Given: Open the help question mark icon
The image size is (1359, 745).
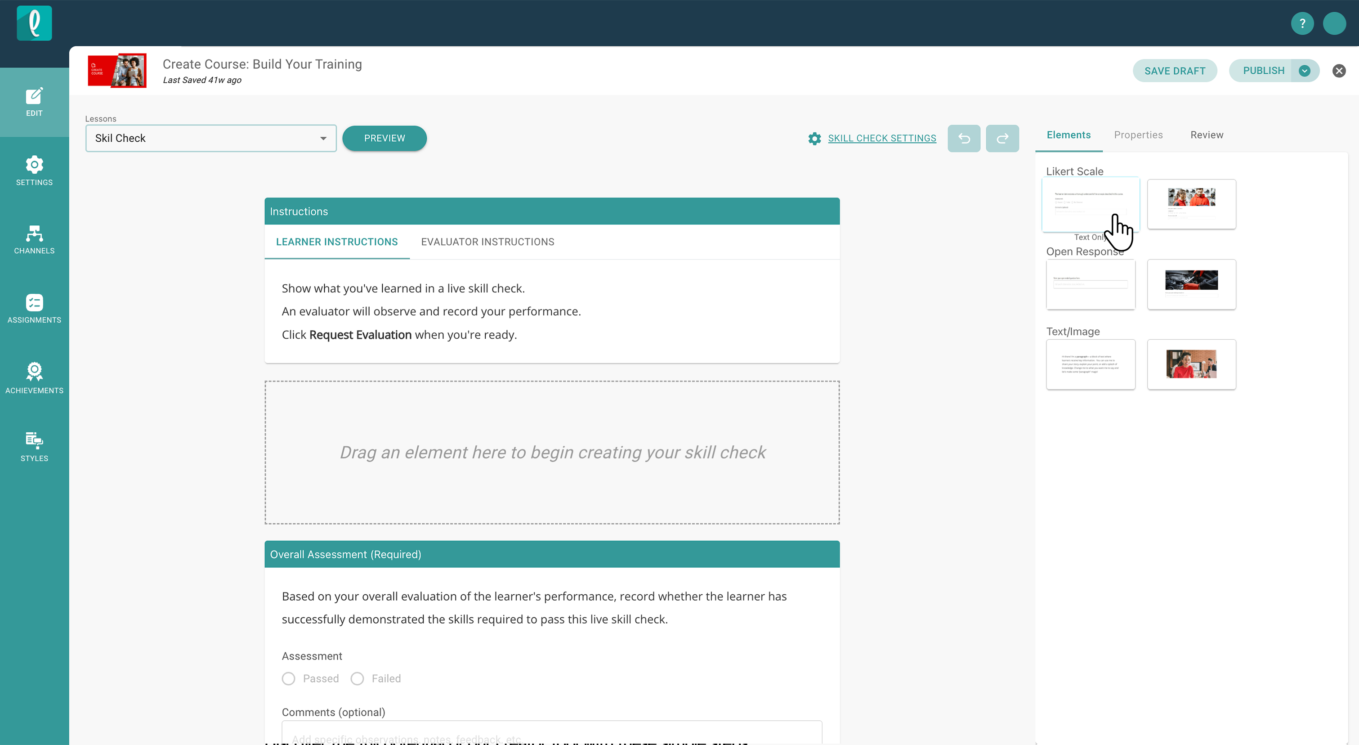Looking at the screenshot, I should (x=1301, y=23).
